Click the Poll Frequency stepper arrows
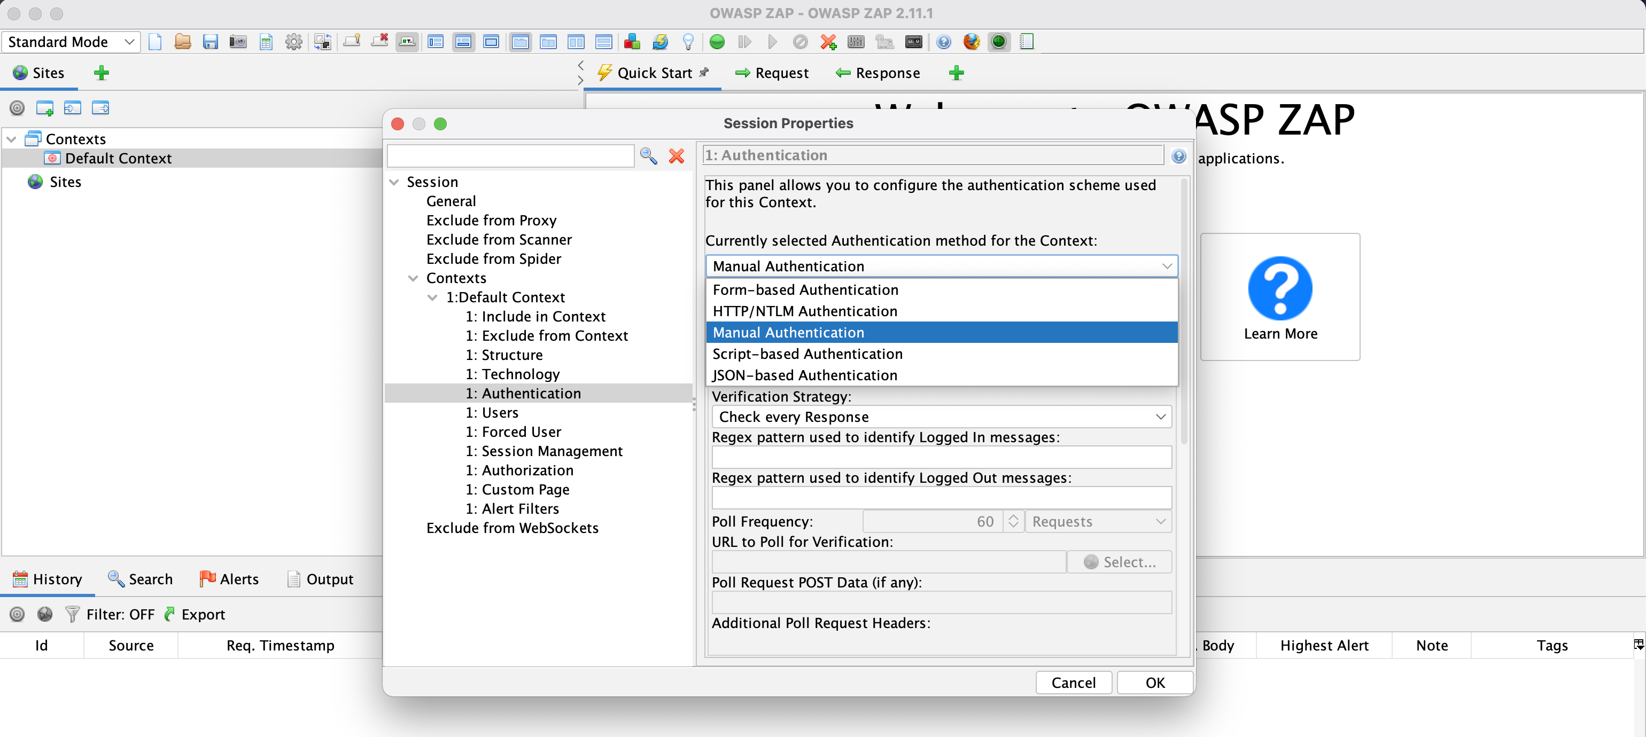This screenshot has width=1646, height=737. [x=1013, y=522]
